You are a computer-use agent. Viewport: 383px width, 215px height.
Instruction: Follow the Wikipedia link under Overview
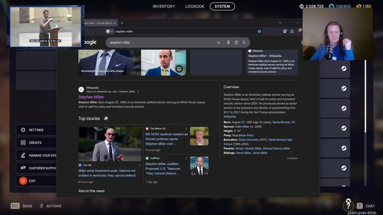[230, 116]
